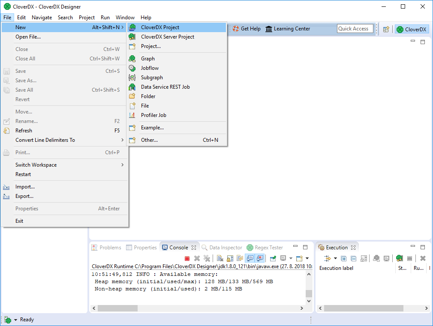
Task: Create a new Graph from the submenu
Action: click(x=147, y=59)
